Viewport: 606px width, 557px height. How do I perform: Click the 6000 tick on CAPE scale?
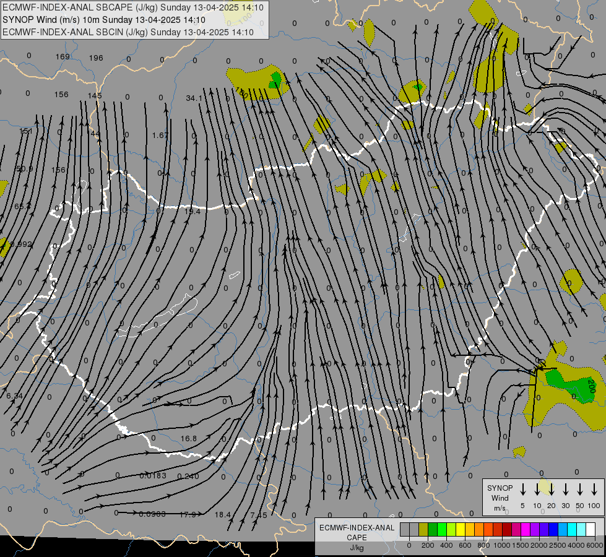pyautogui.click(x=594, y=545)
